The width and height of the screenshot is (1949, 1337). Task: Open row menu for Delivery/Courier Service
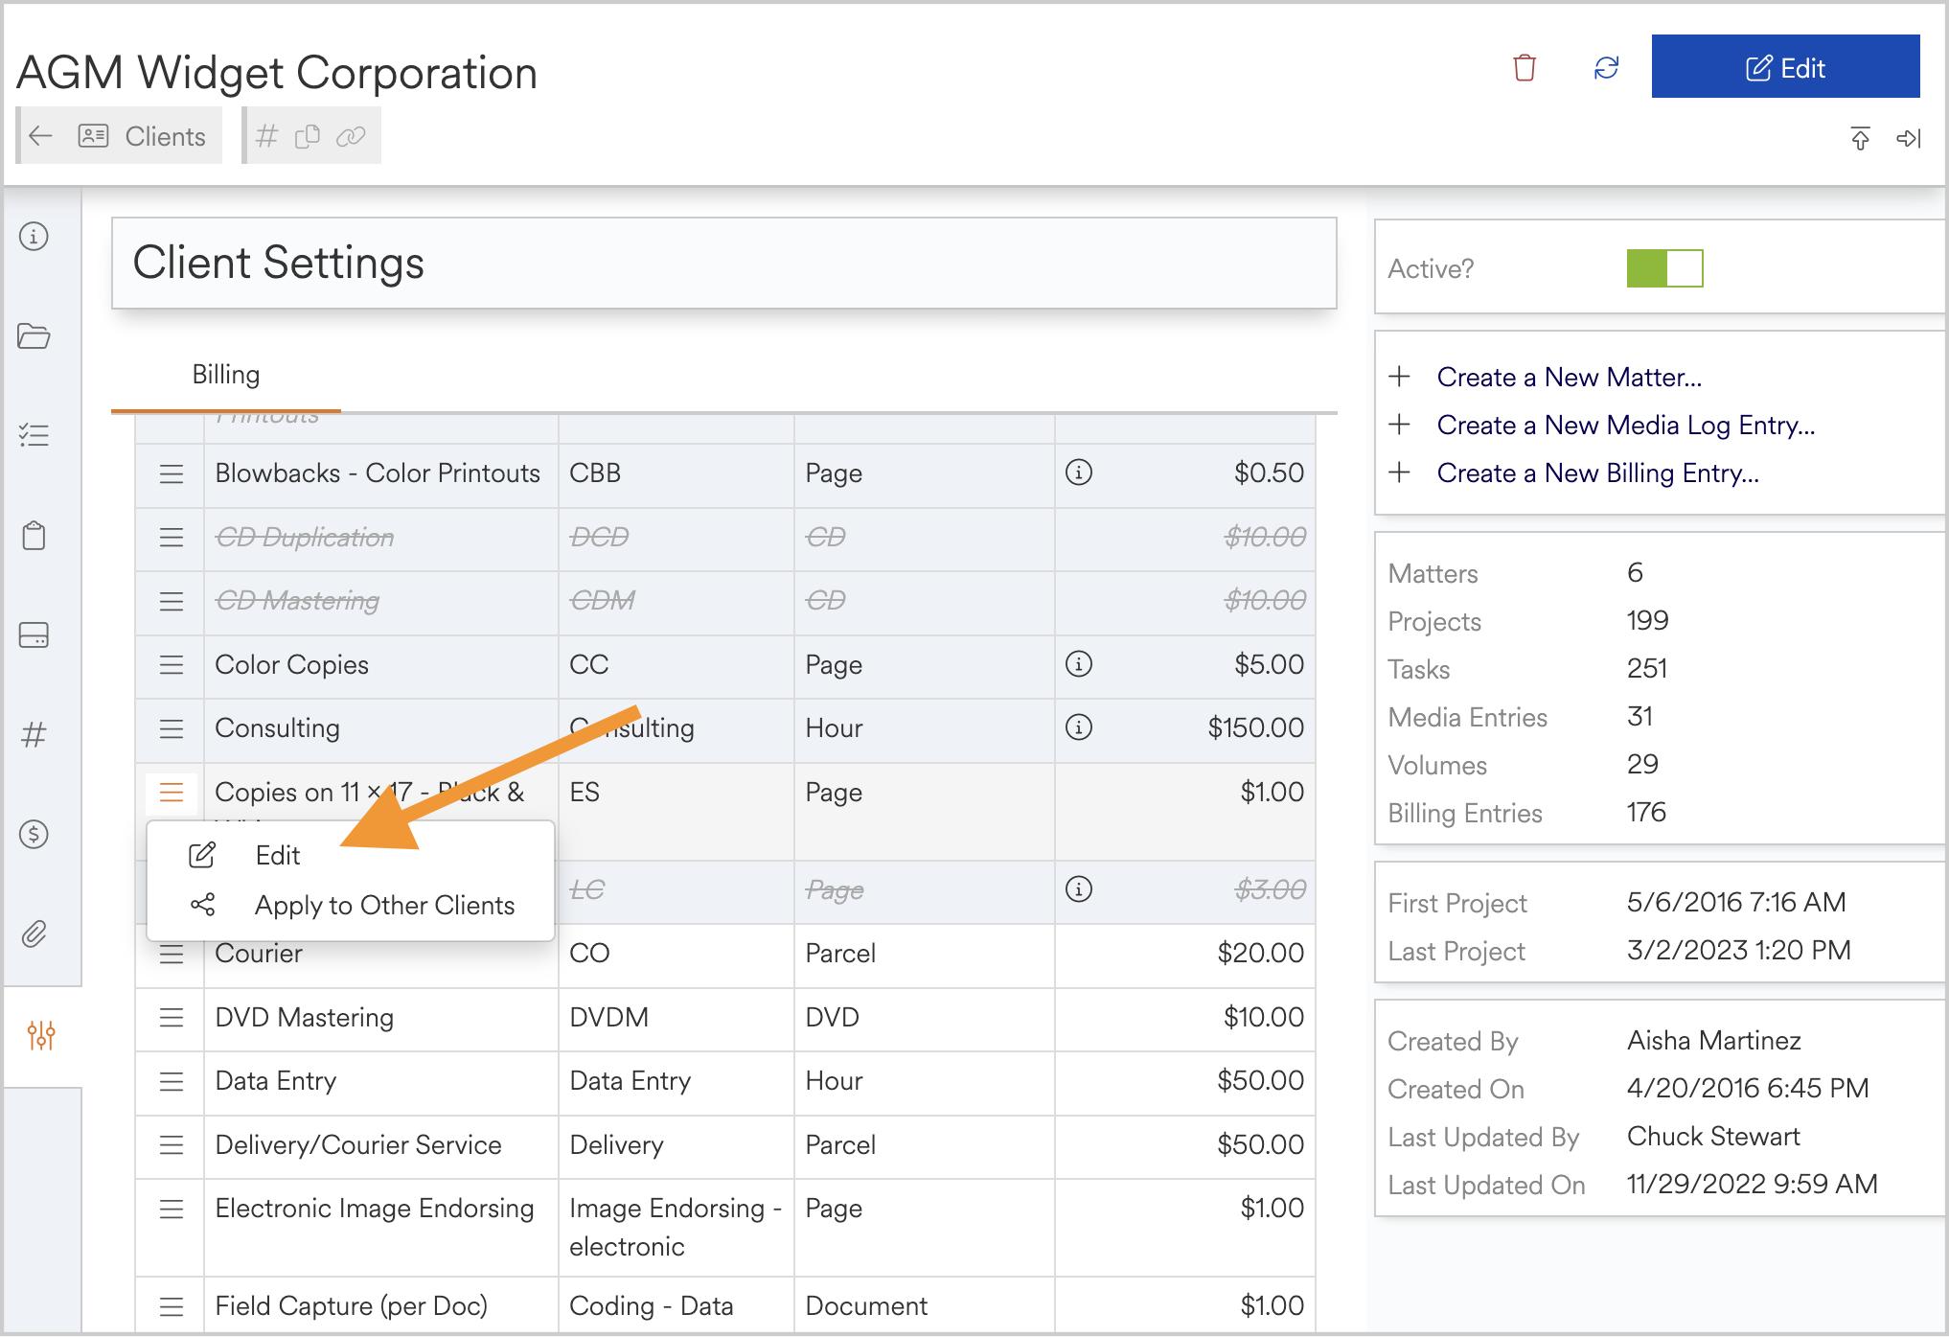[172, 1145]
